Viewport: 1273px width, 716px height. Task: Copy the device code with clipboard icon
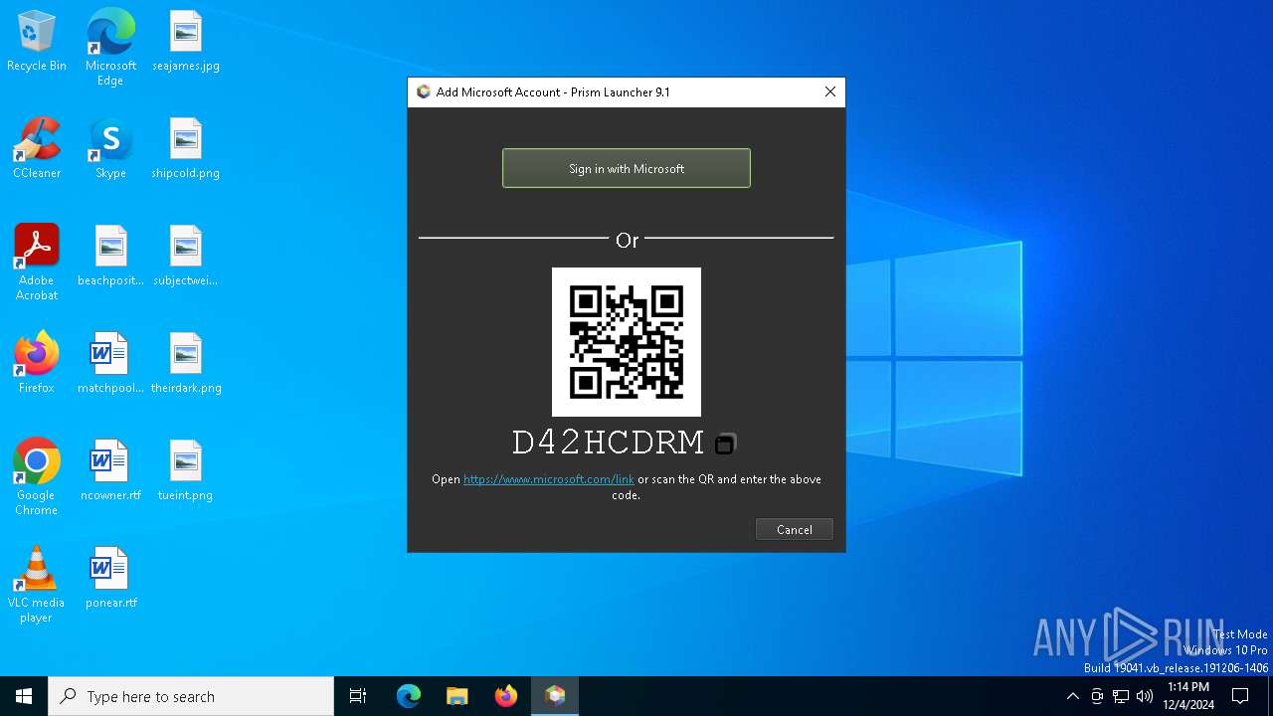click(x=725, y=445)
